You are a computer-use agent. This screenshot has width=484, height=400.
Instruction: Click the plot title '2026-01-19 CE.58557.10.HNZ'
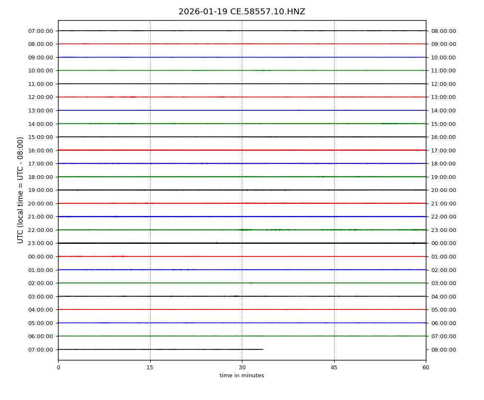click(x=242, y=12)
